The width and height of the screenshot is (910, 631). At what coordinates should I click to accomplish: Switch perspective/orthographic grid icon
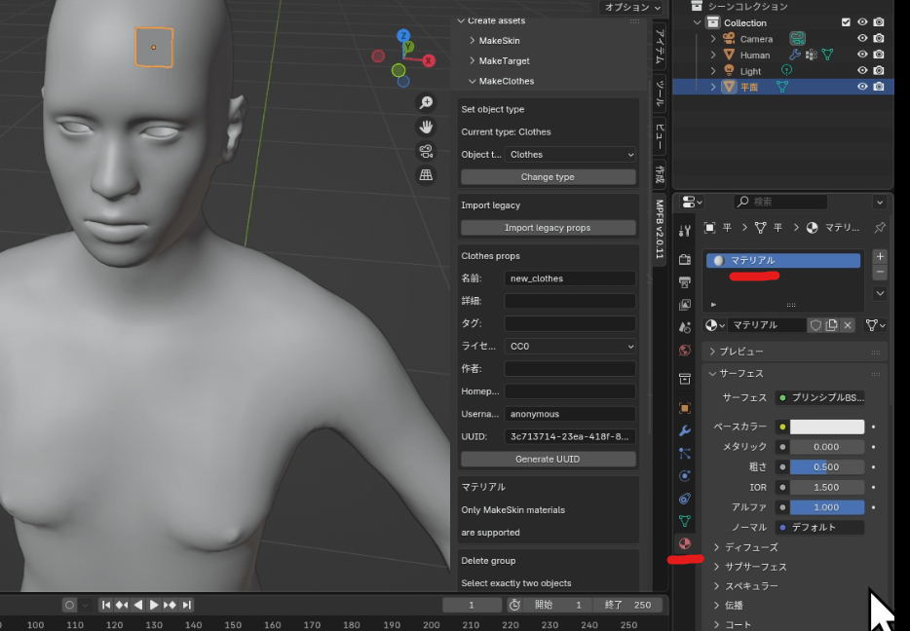point(426,175)
